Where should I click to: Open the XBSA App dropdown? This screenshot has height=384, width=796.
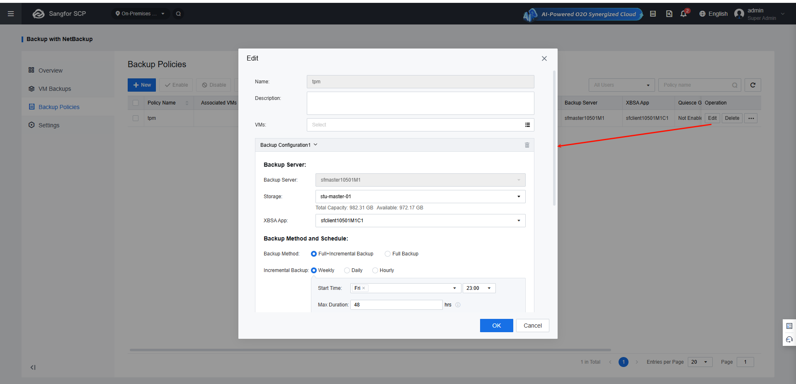click(420, 221)
